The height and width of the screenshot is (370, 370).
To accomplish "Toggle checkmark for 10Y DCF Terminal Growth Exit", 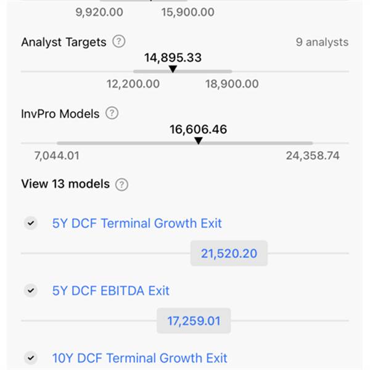I will (30, 358).
